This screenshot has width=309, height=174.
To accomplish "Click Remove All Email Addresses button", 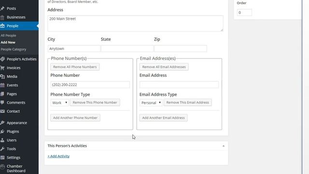I will click(164, 67).
